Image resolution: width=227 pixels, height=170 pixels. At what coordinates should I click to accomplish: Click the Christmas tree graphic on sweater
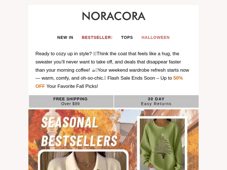[x=163, y=146]
